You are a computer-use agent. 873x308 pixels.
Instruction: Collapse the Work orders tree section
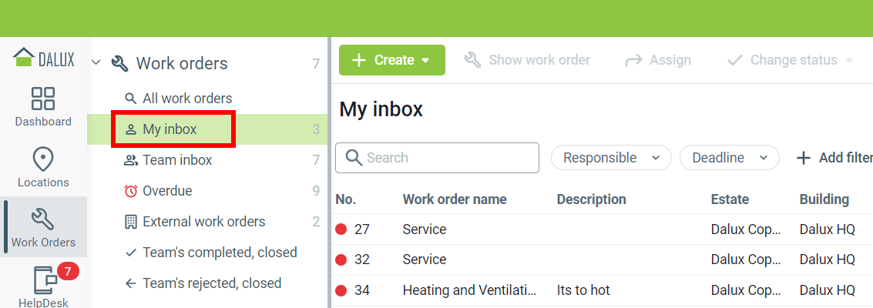[x=96, y=63]
